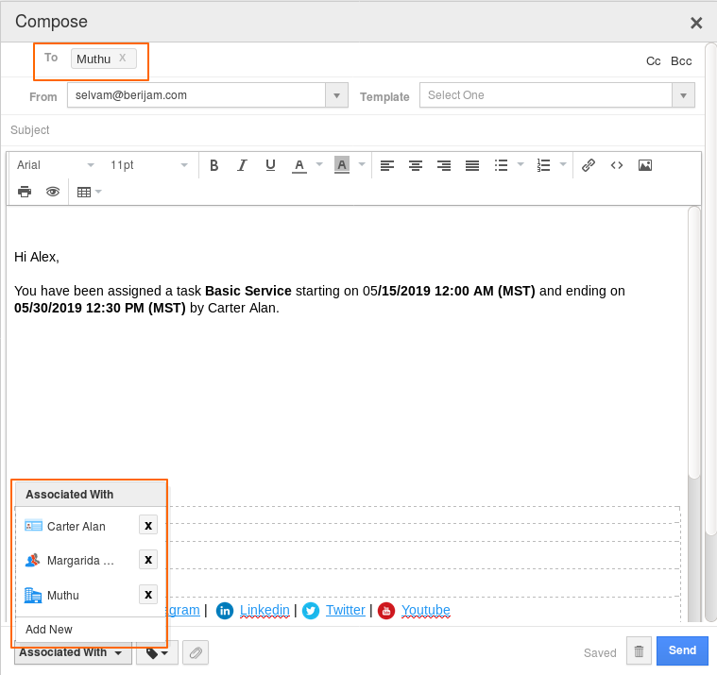Click the trash icon to discard draft
The image size is (717, 675).
point(639,651)
